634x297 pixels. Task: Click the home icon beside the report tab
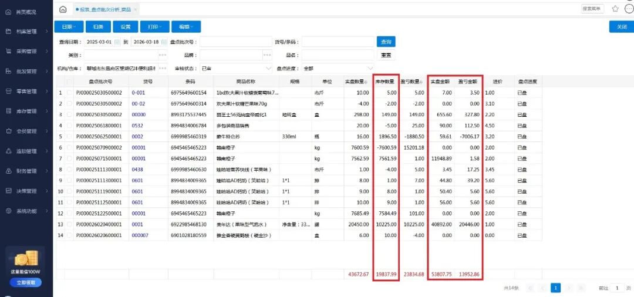click(x=63, y=9)
